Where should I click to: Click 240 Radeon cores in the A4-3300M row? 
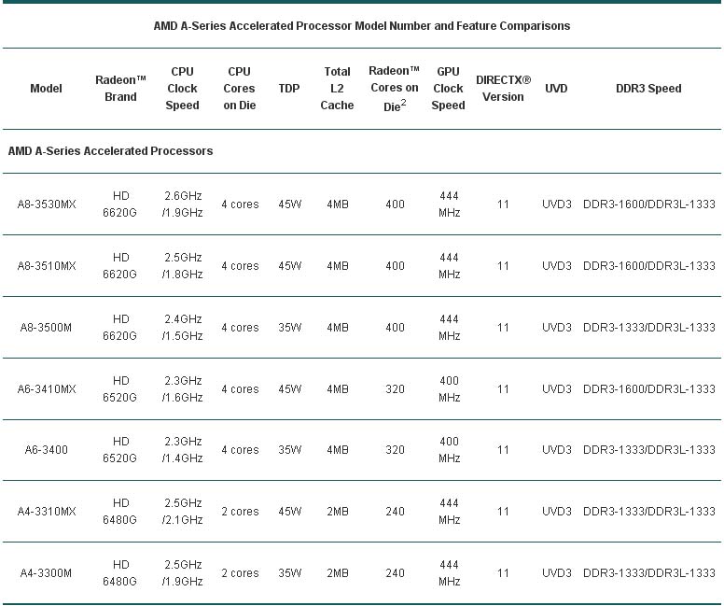pyautogui.click(x=395, y=572)
